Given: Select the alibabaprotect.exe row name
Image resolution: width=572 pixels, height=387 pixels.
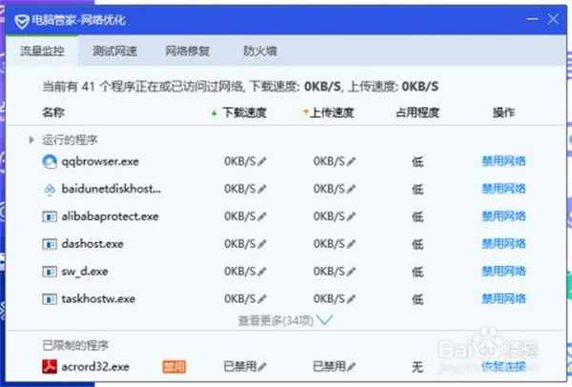Looking at the screenshot, I should (111, 216).
